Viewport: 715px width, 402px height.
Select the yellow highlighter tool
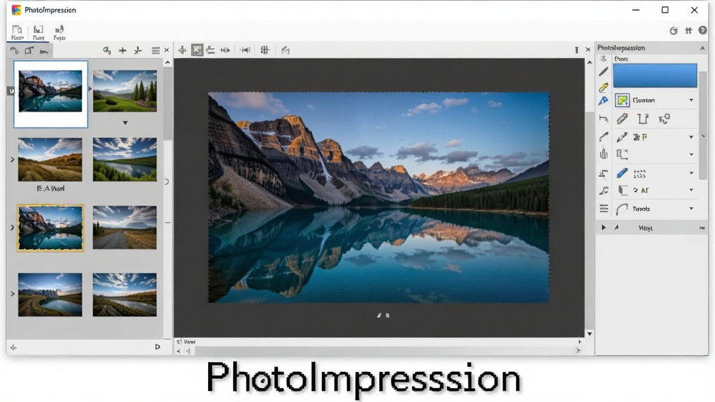click(x=603, y=87)
